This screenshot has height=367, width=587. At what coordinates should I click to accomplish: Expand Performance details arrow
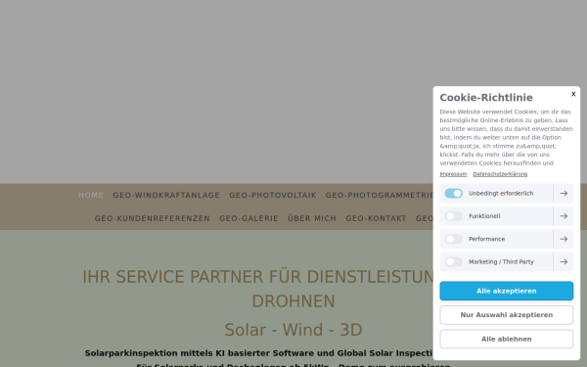564,239
